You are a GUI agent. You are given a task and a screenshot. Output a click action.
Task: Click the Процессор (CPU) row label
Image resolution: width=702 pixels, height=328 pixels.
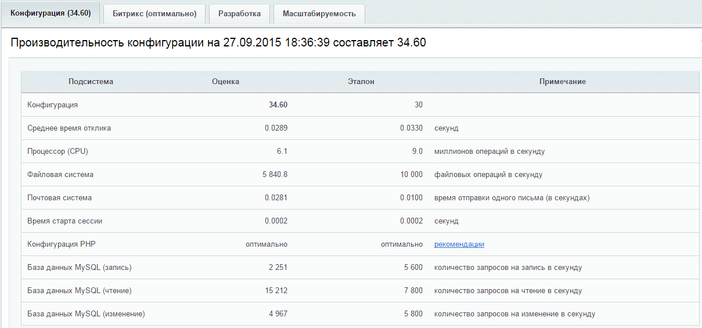[x=57, y=152]
